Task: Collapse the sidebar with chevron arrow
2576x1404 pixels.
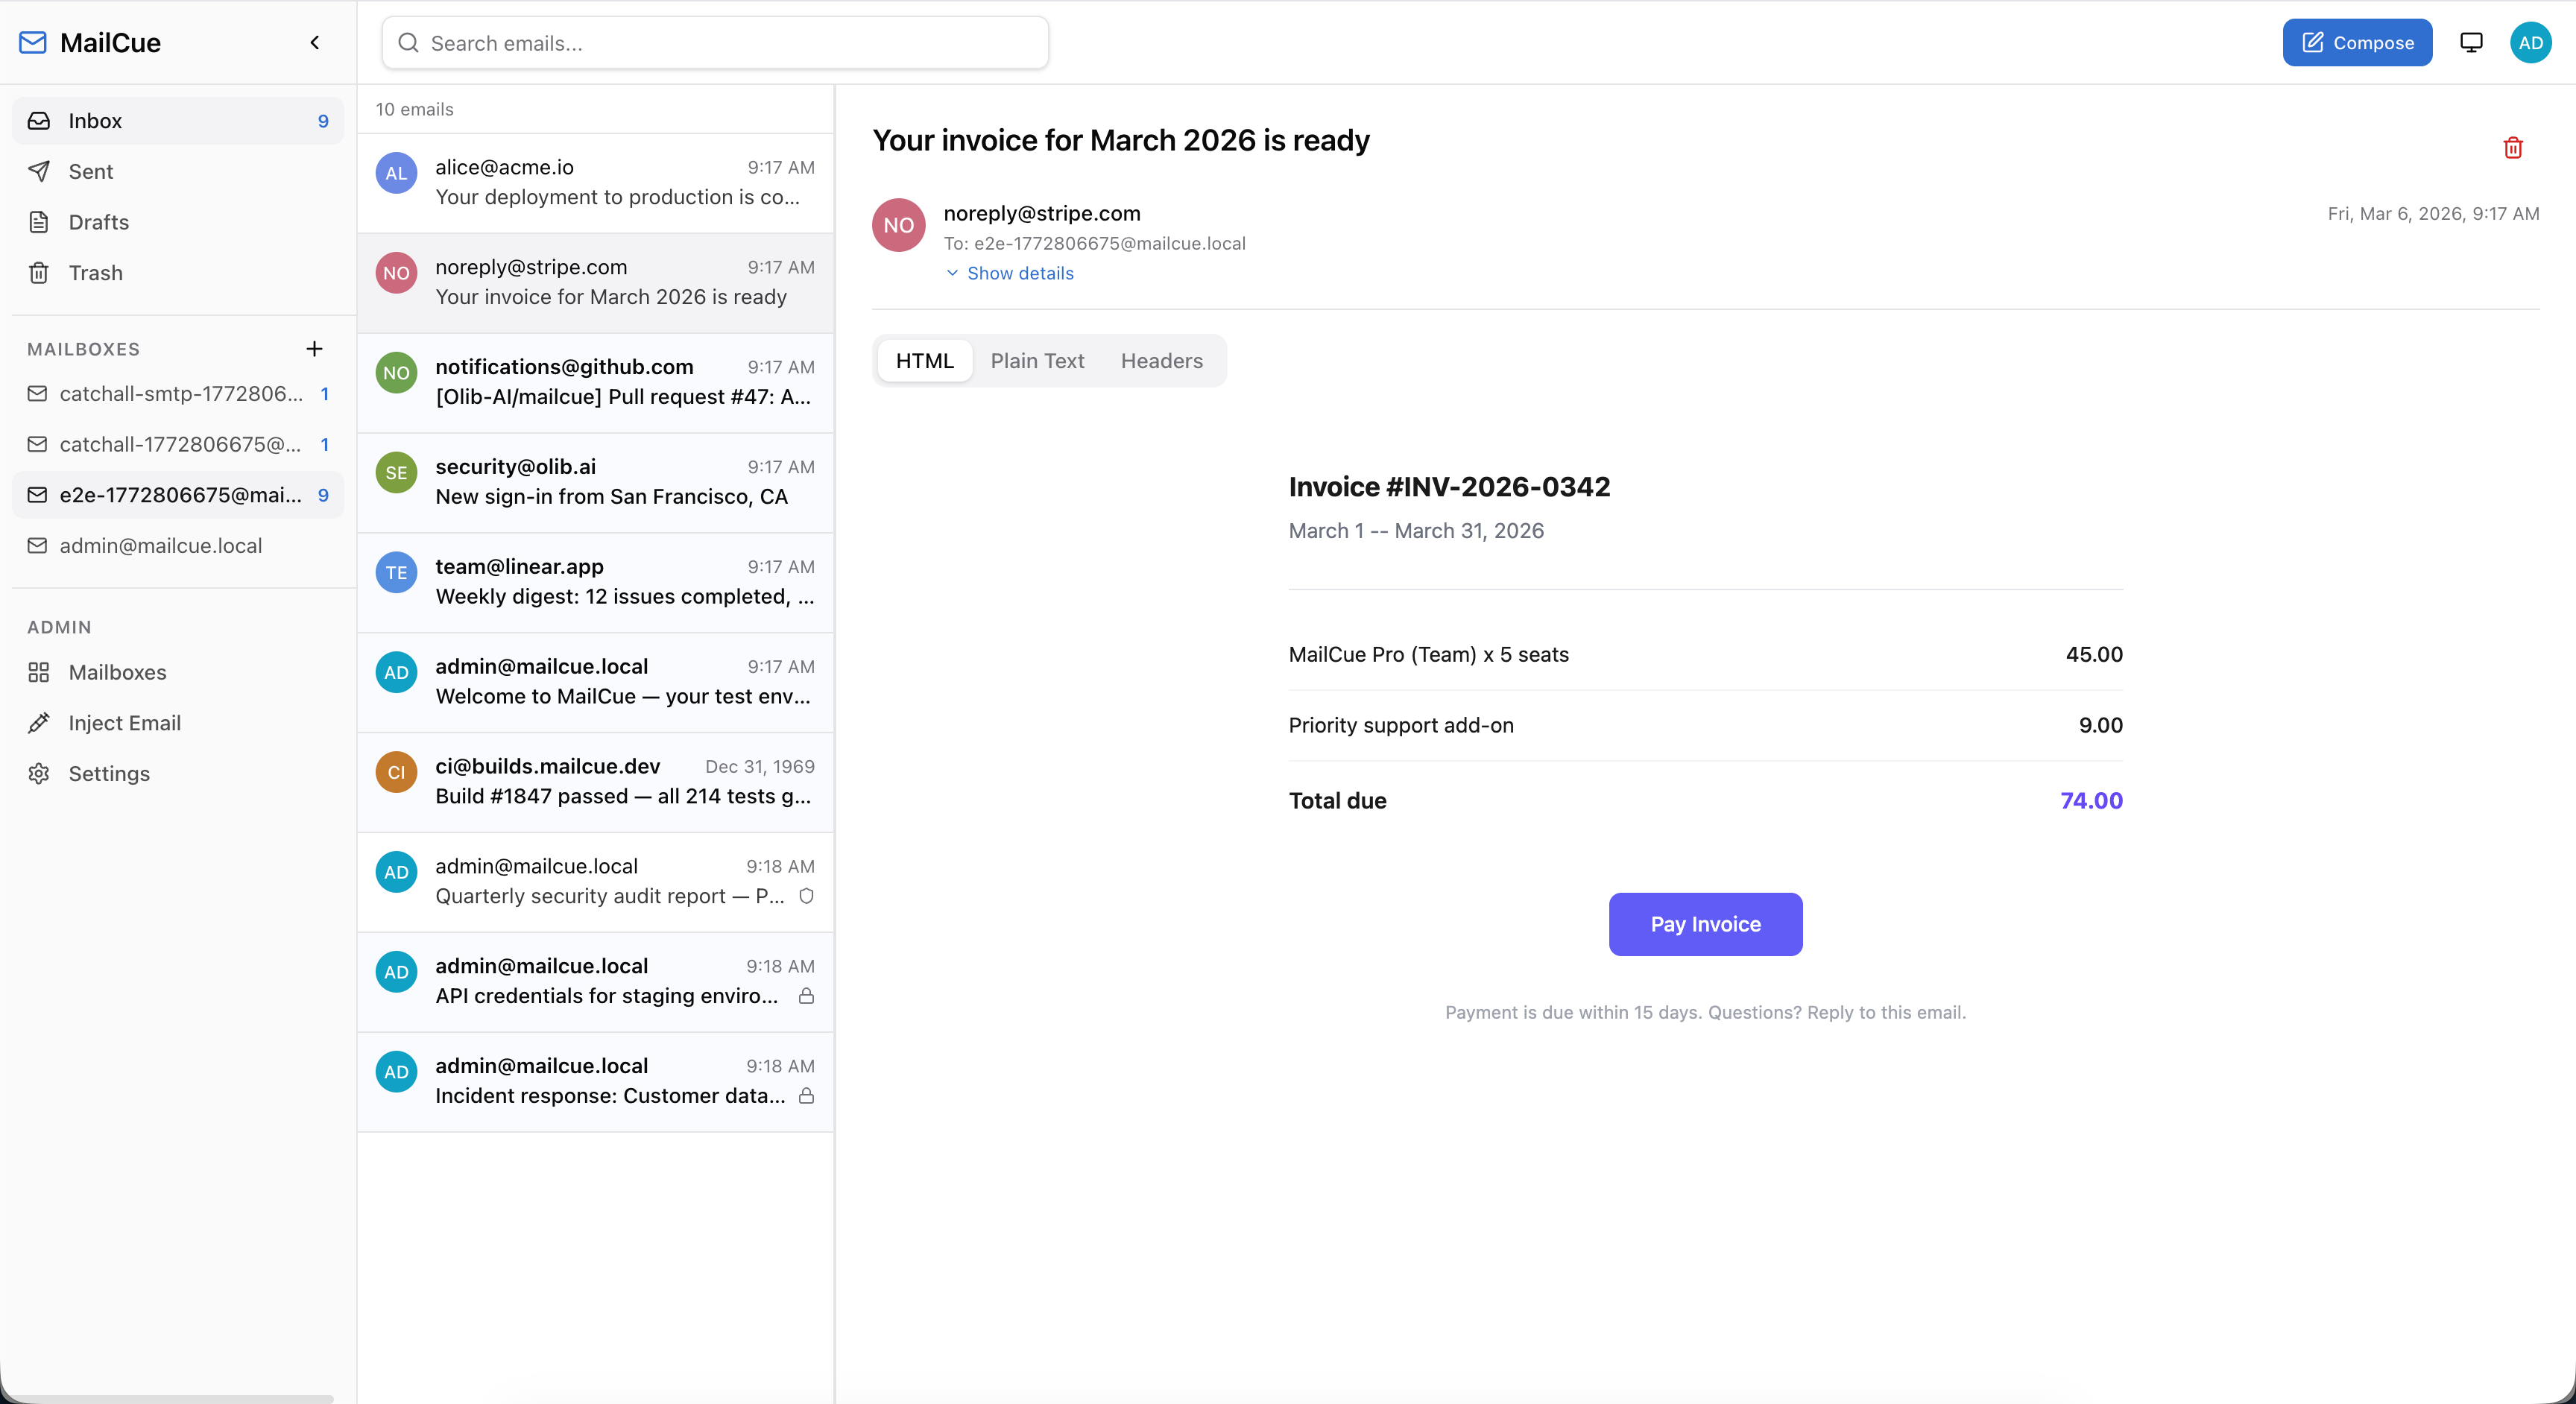Action: (314, 42)
